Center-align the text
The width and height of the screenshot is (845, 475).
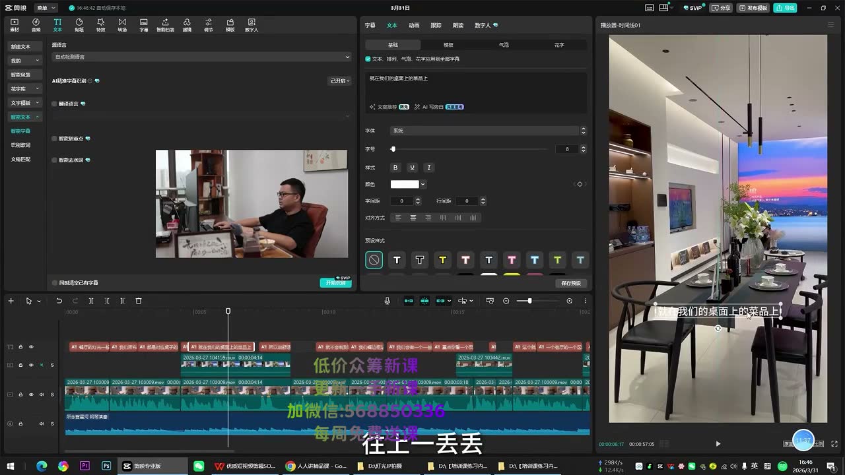[x=413, y=218]
